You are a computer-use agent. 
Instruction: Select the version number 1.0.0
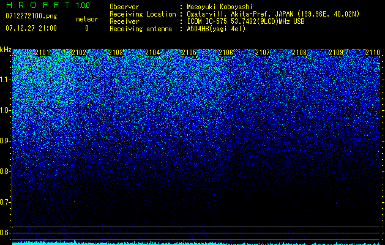83,5
